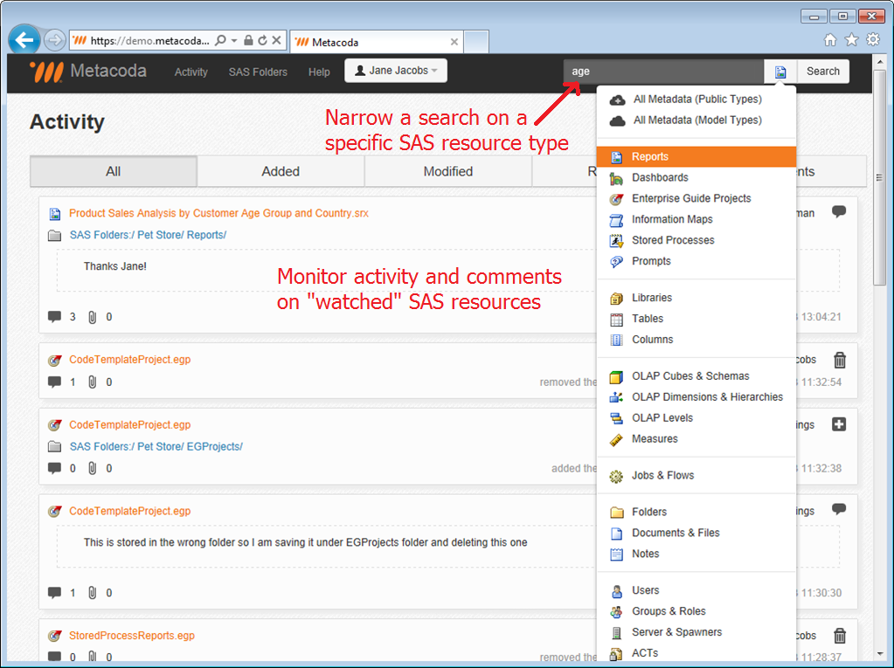Select OLAP Levels in the menu
Screen dimensions: 894x668
click(x=696, y=418)
